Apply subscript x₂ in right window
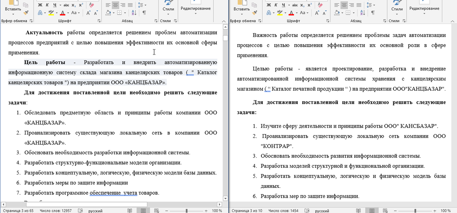The height and width of the screenshot is (213, 457). [x=303, y=5]
